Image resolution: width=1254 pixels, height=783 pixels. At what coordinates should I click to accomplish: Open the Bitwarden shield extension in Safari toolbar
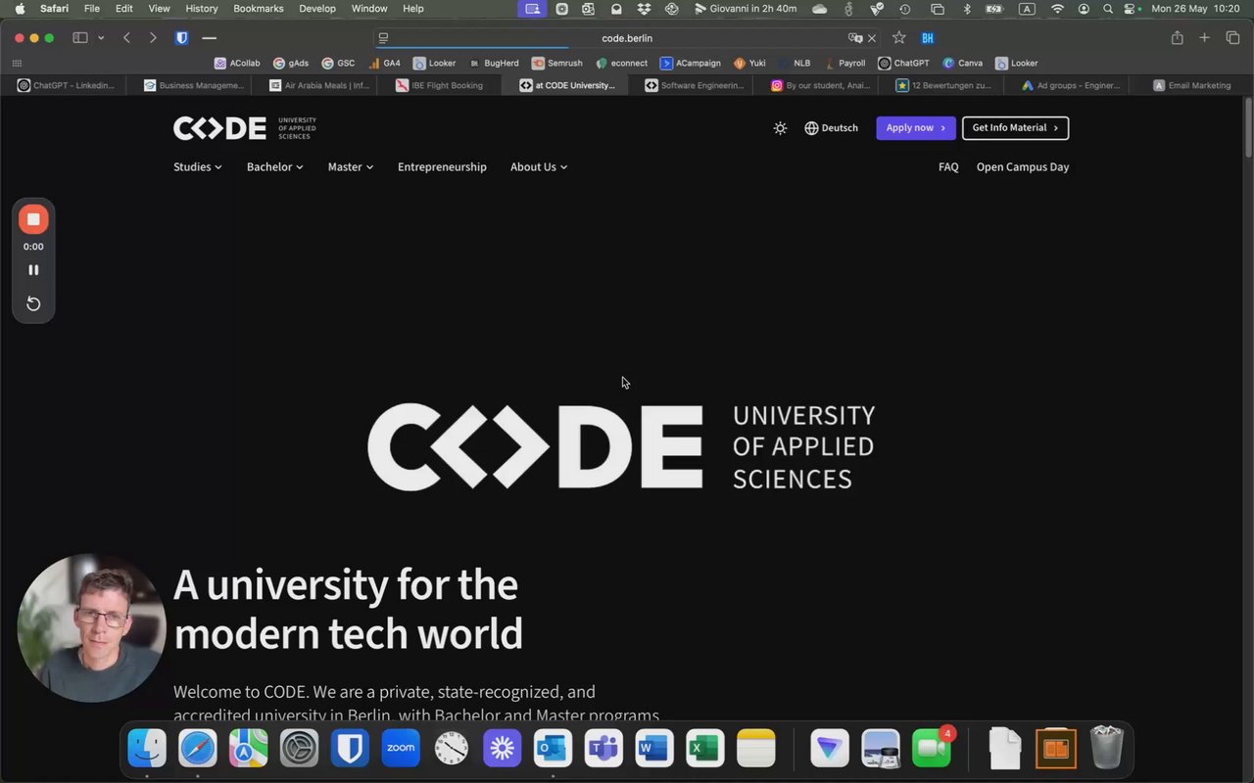[x=181, y=38]
